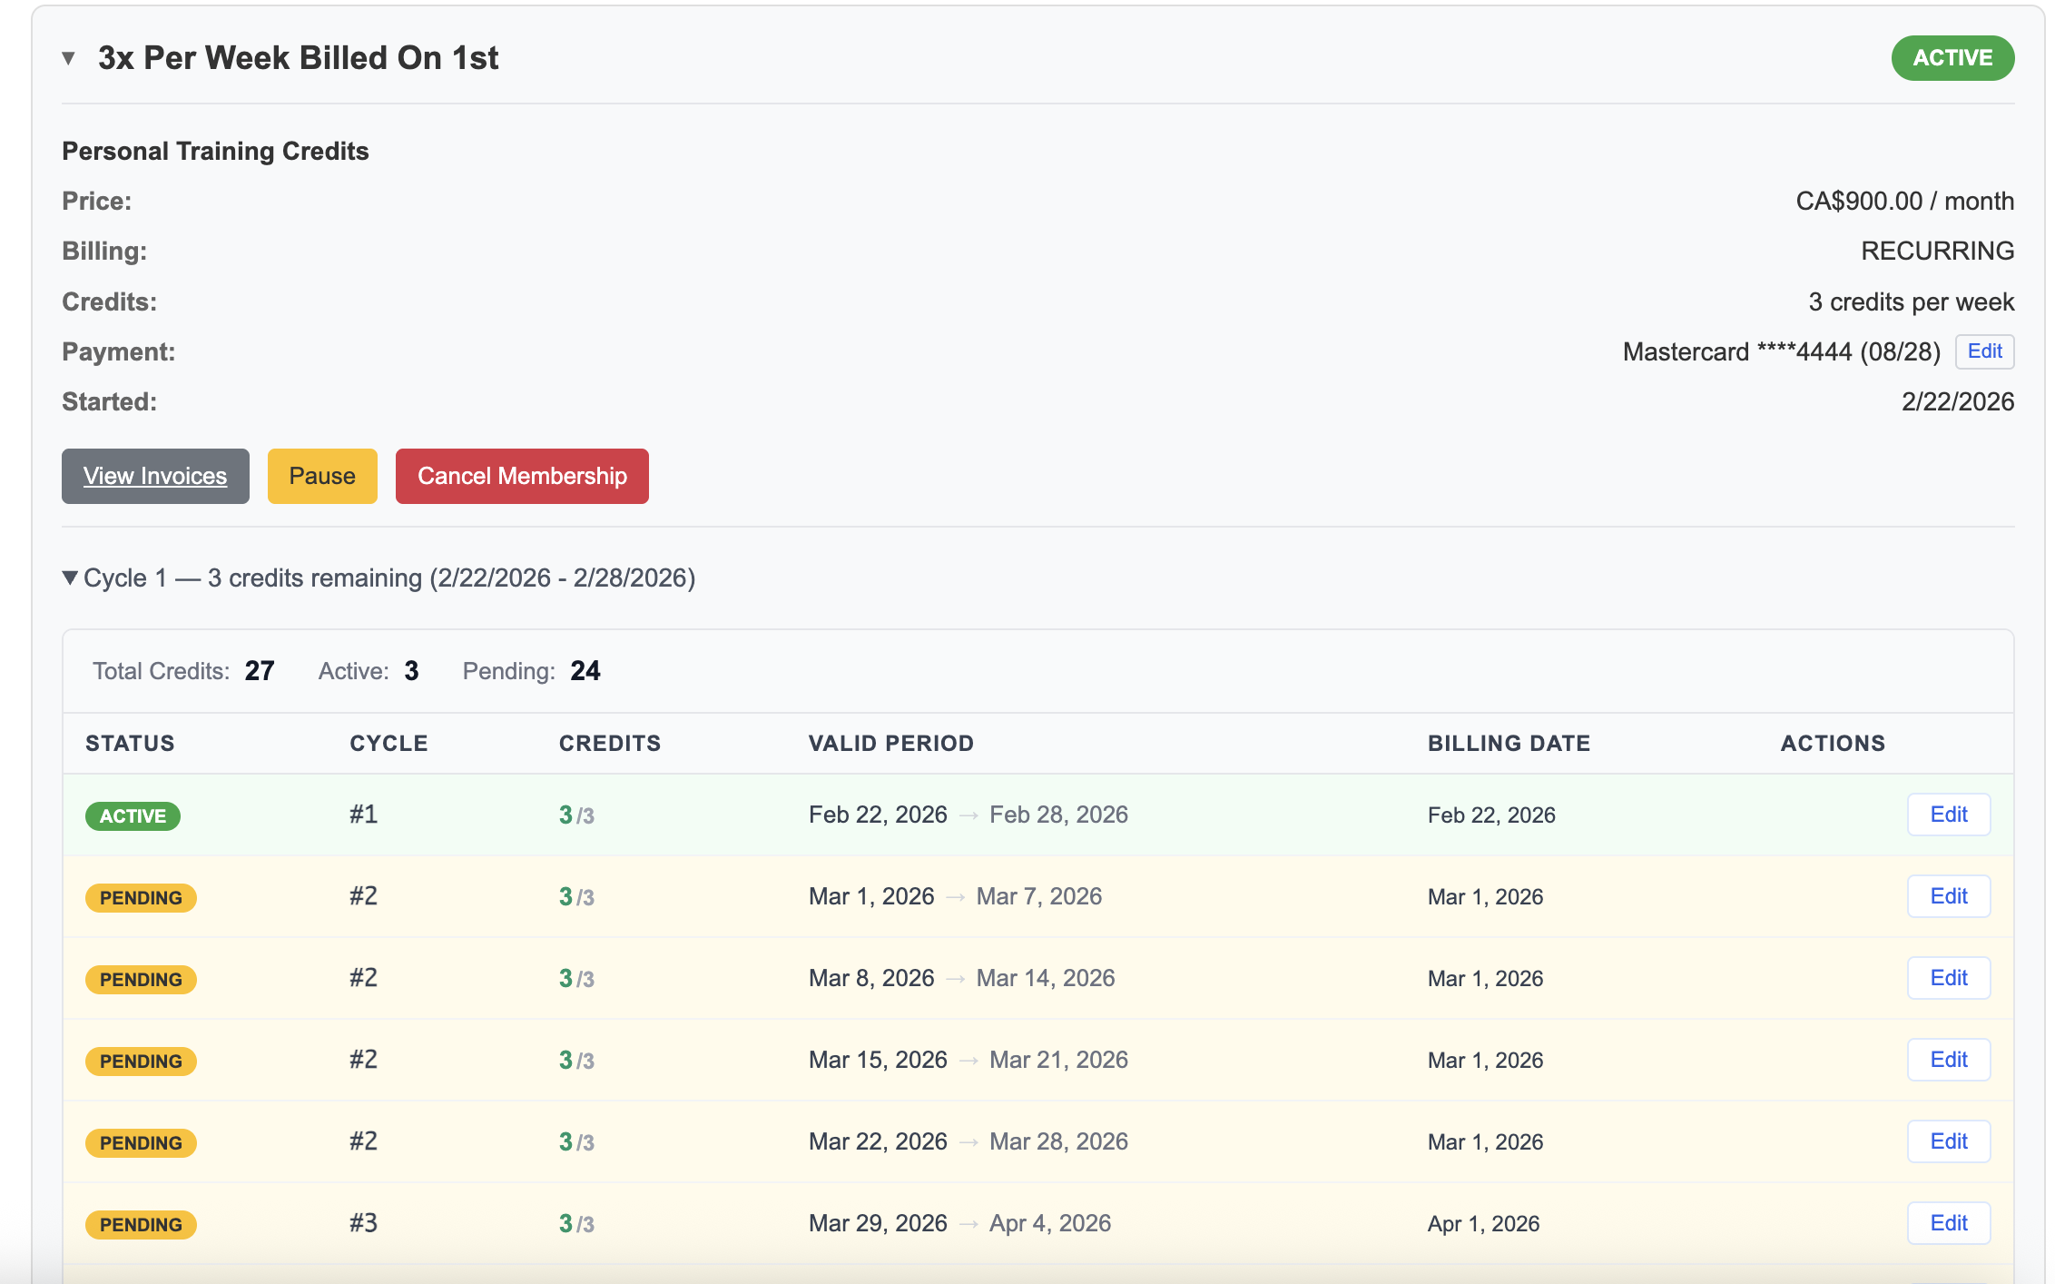This screenshot has width=2055, height=1284.
Task: Edit the Mar 22 – Mar 28 credit row
Action: (x=1948, y=1141)
